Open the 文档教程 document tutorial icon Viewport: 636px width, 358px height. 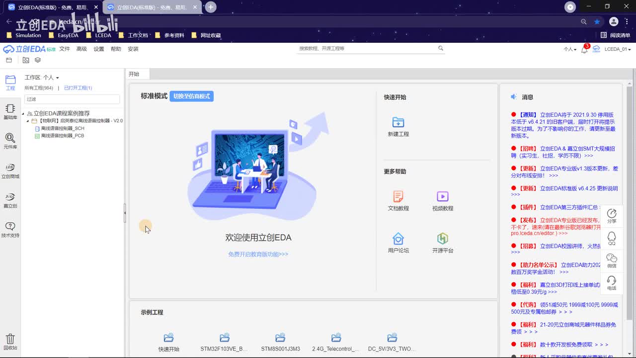coord(398,201)
